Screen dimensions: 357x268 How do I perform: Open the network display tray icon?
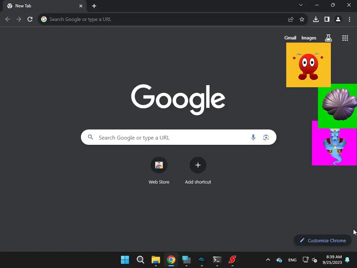305,260
